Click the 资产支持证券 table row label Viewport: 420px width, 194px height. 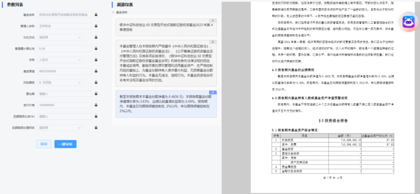pos(299,162)
